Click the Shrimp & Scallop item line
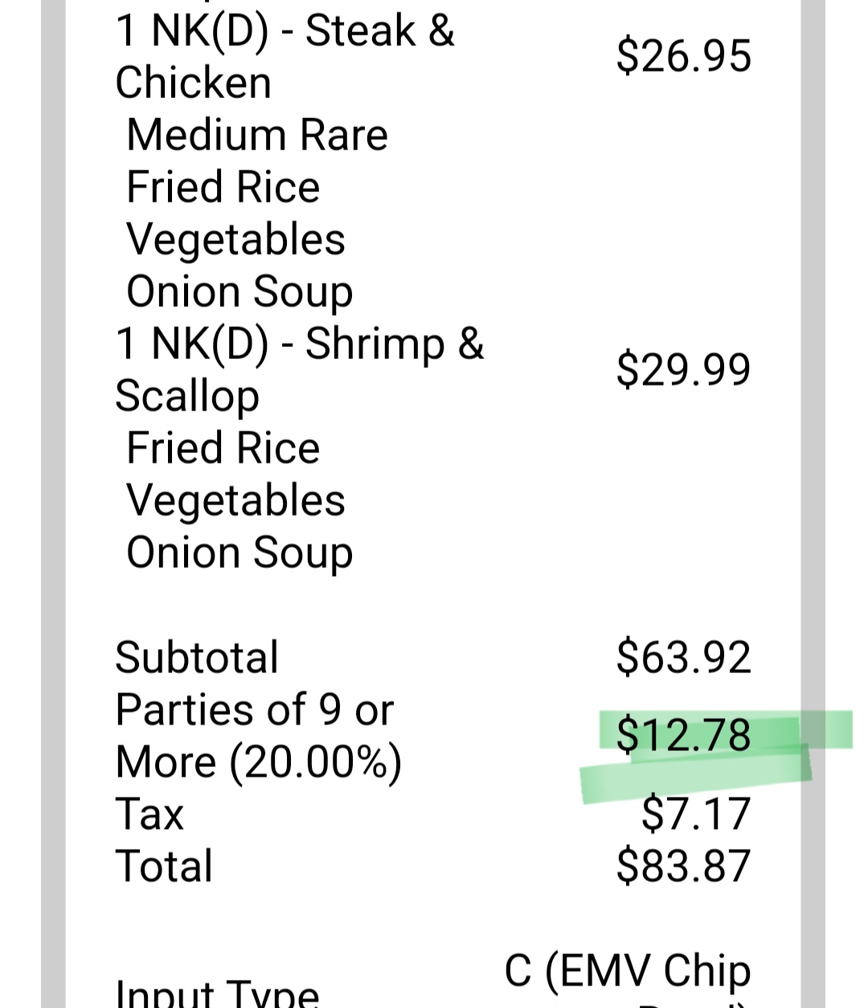868x1008 pixels. pos(299,369)
